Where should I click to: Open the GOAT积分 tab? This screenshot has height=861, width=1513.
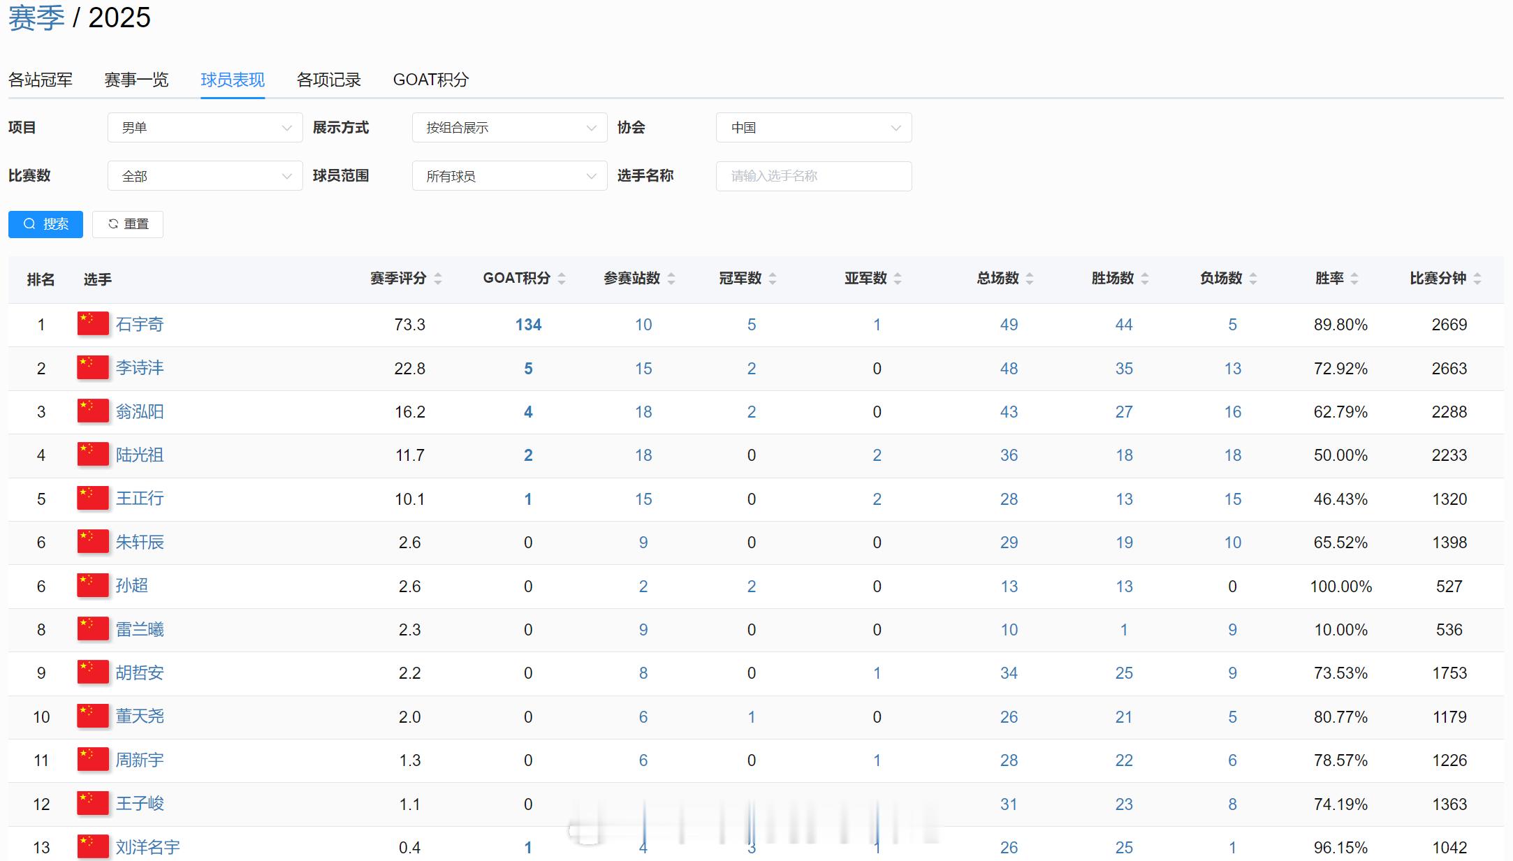pyautogui.click(x=430, y=80)
